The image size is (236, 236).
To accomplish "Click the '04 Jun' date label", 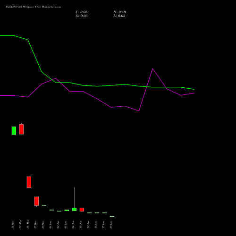I will 73,225.
